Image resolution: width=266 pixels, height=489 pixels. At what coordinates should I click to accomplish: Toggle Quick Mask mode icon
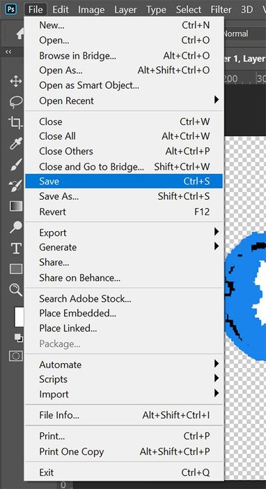(x=16, y=356)
